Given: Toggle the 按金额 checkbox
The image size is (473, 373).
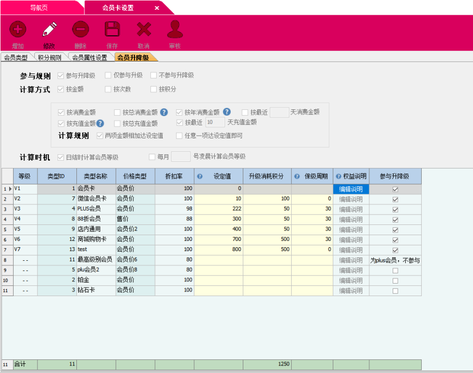Looking at the screenshot, I should pos(60,89).
